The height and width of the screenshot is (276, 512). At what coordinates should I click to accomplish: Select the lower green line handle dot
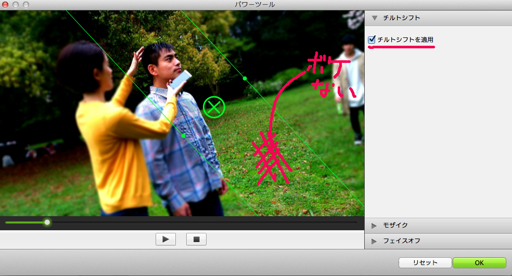tap(183, 136)
